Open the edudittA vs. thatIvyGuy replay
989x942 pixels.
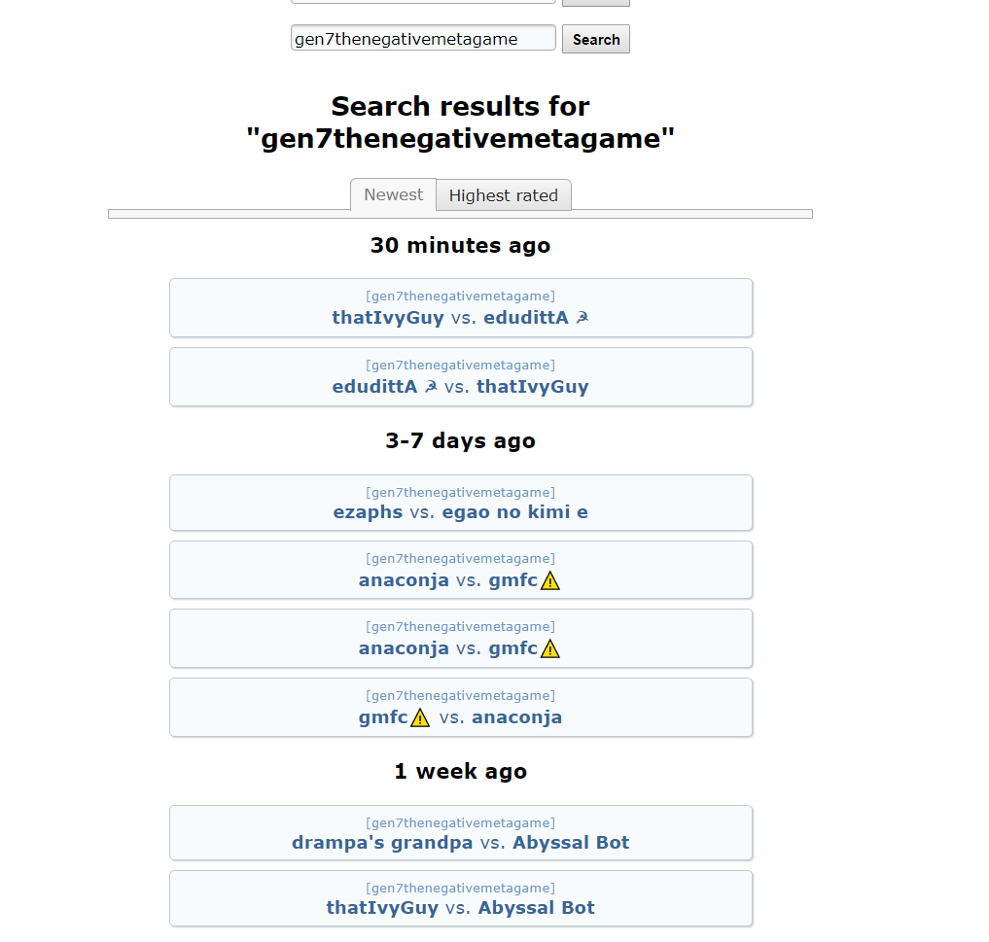click(x=460, y=376)
